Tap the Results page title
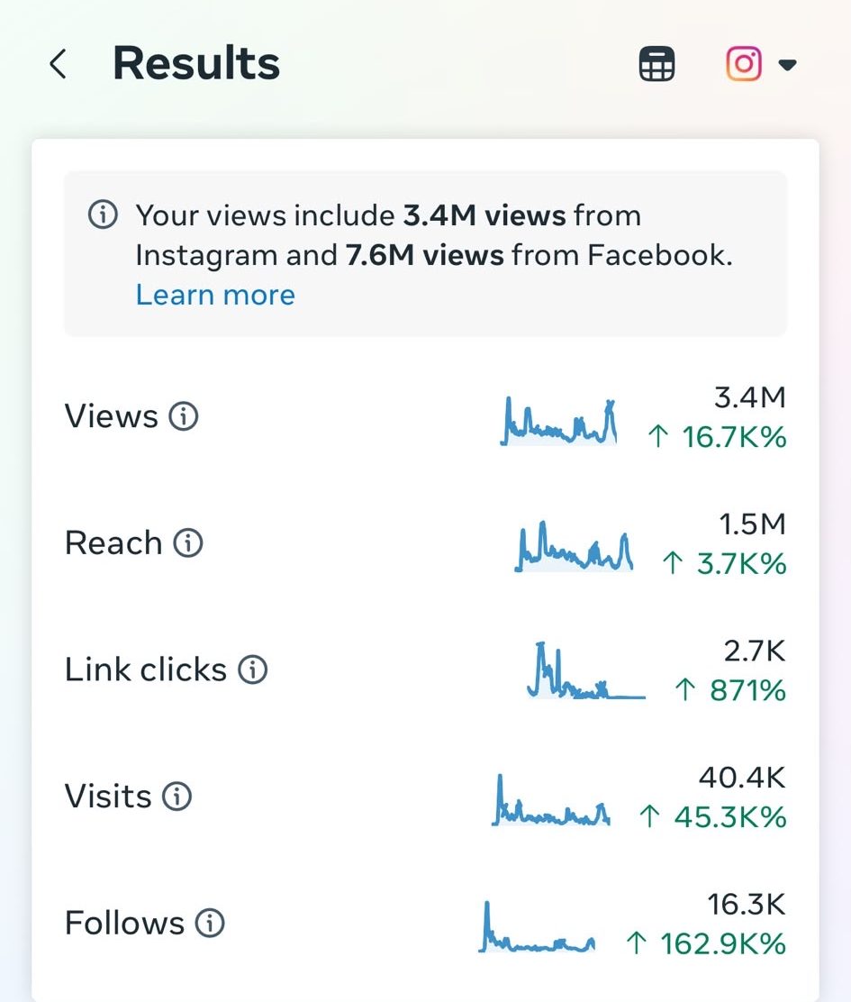Screen dimensions: 851x1002 coord(196,63)
